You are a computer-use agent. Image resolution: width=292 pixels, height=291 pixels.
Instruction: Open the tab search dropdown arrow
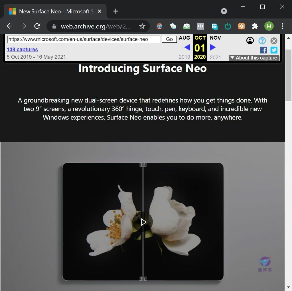pyautogui.click(x=224, y=11)
